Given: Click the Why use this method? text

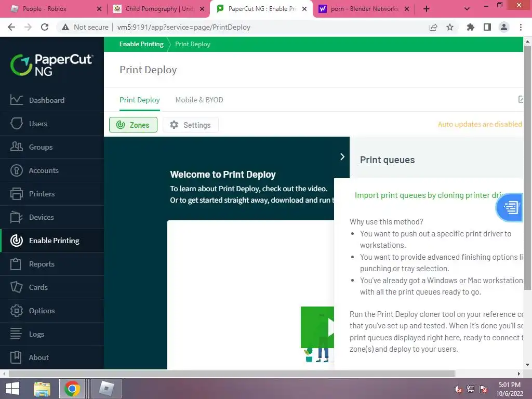Looking at the screenshot, I should point(387,221).
